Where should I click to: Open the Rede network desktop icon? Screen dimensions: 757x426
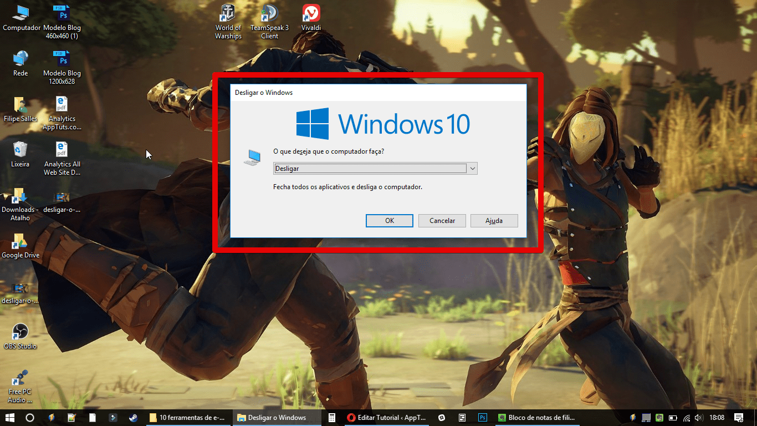pos(21,63)
